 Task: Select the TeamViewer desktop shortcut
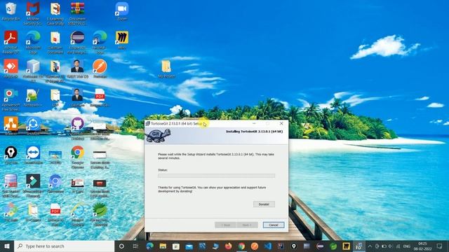pos(33,155)
